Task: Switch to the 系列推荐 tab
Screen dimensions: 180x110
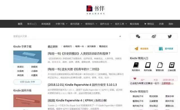Action: 91,47
